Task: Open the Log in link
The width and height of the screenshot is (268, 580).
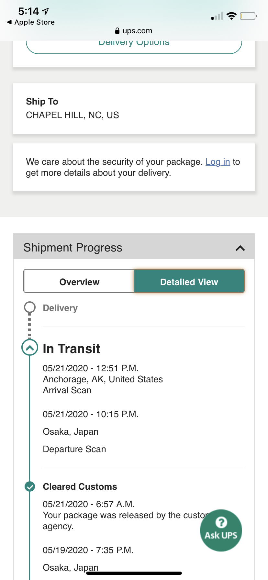Action: [x=218, y=162]
